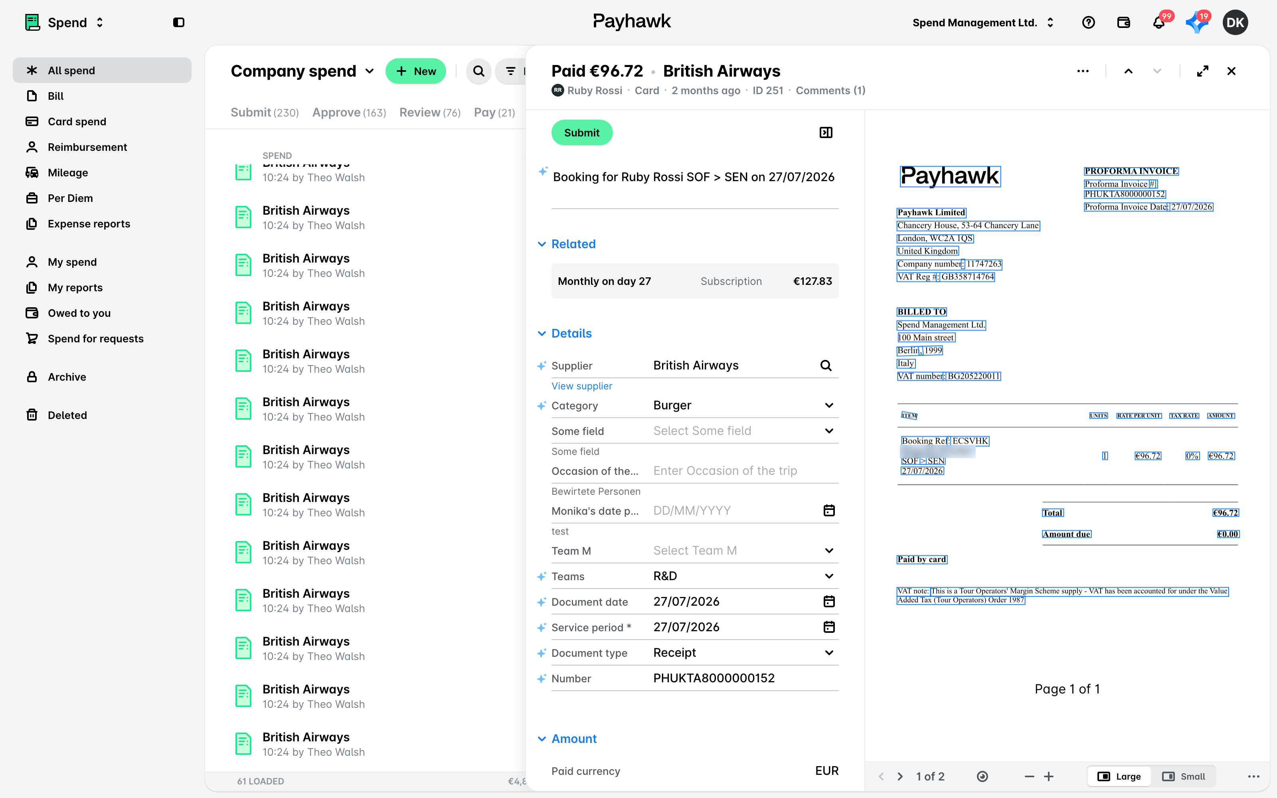Image resolution: width=1277 pixels, height=798 pixels.
Task: Click the New expense button
Action: (x=415, y=71)
